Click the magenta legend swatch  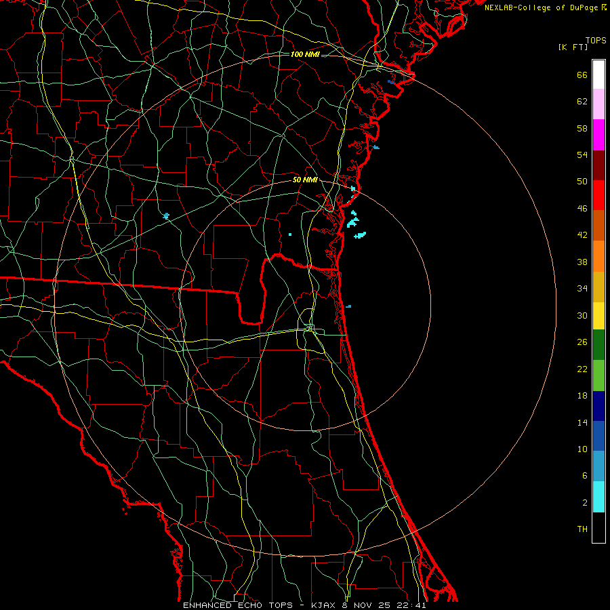598,135
